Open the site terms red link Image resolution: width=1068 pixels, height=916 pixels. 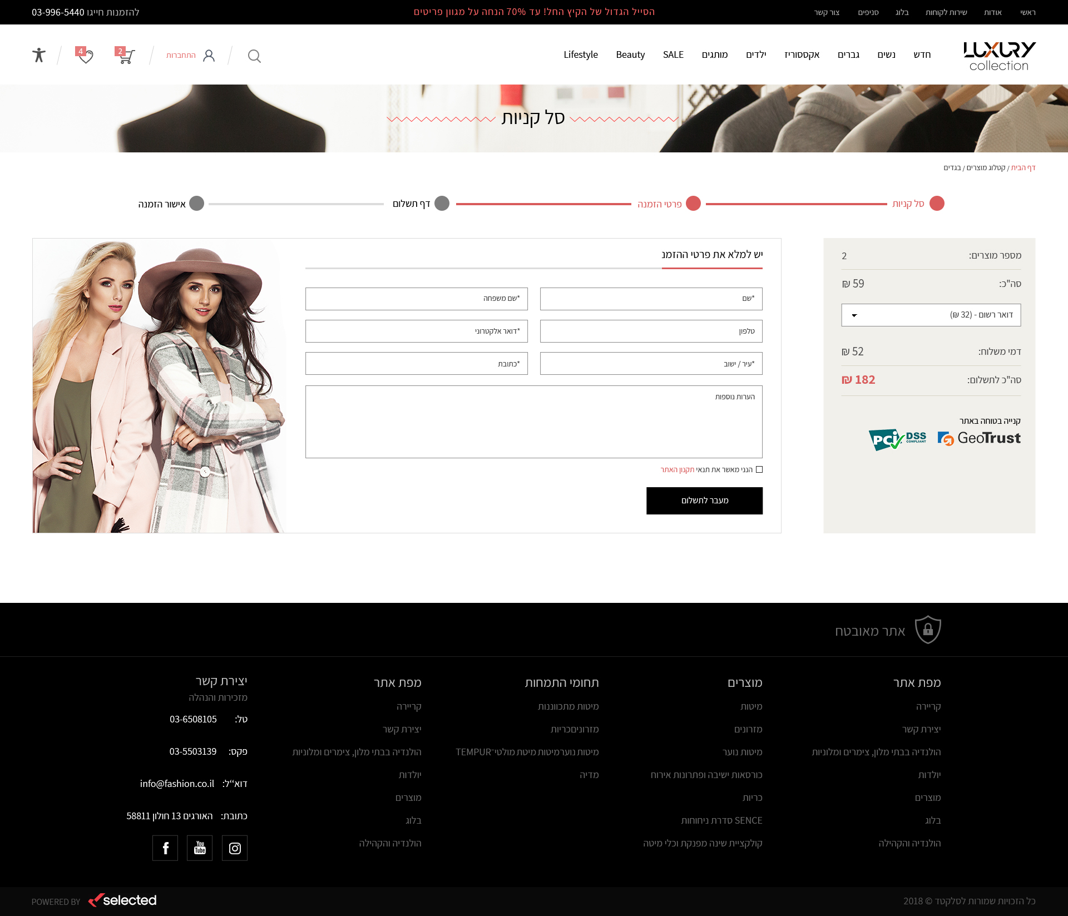click(677, 469)
